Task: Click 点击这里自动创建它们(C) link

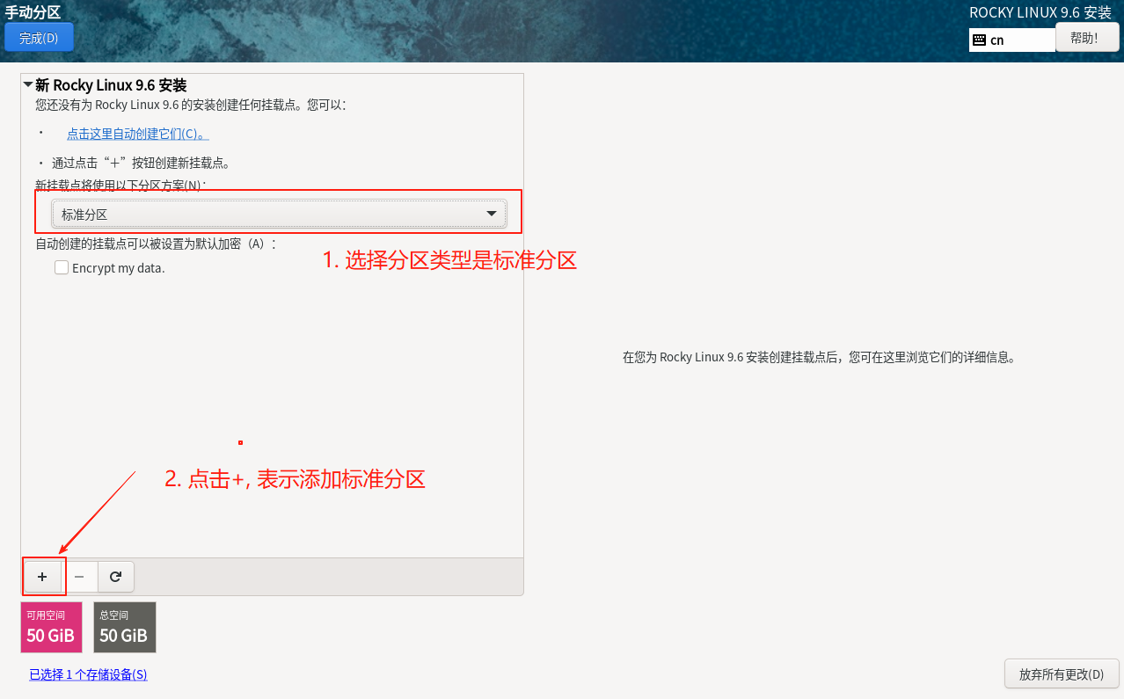Action: click(138, 134)
